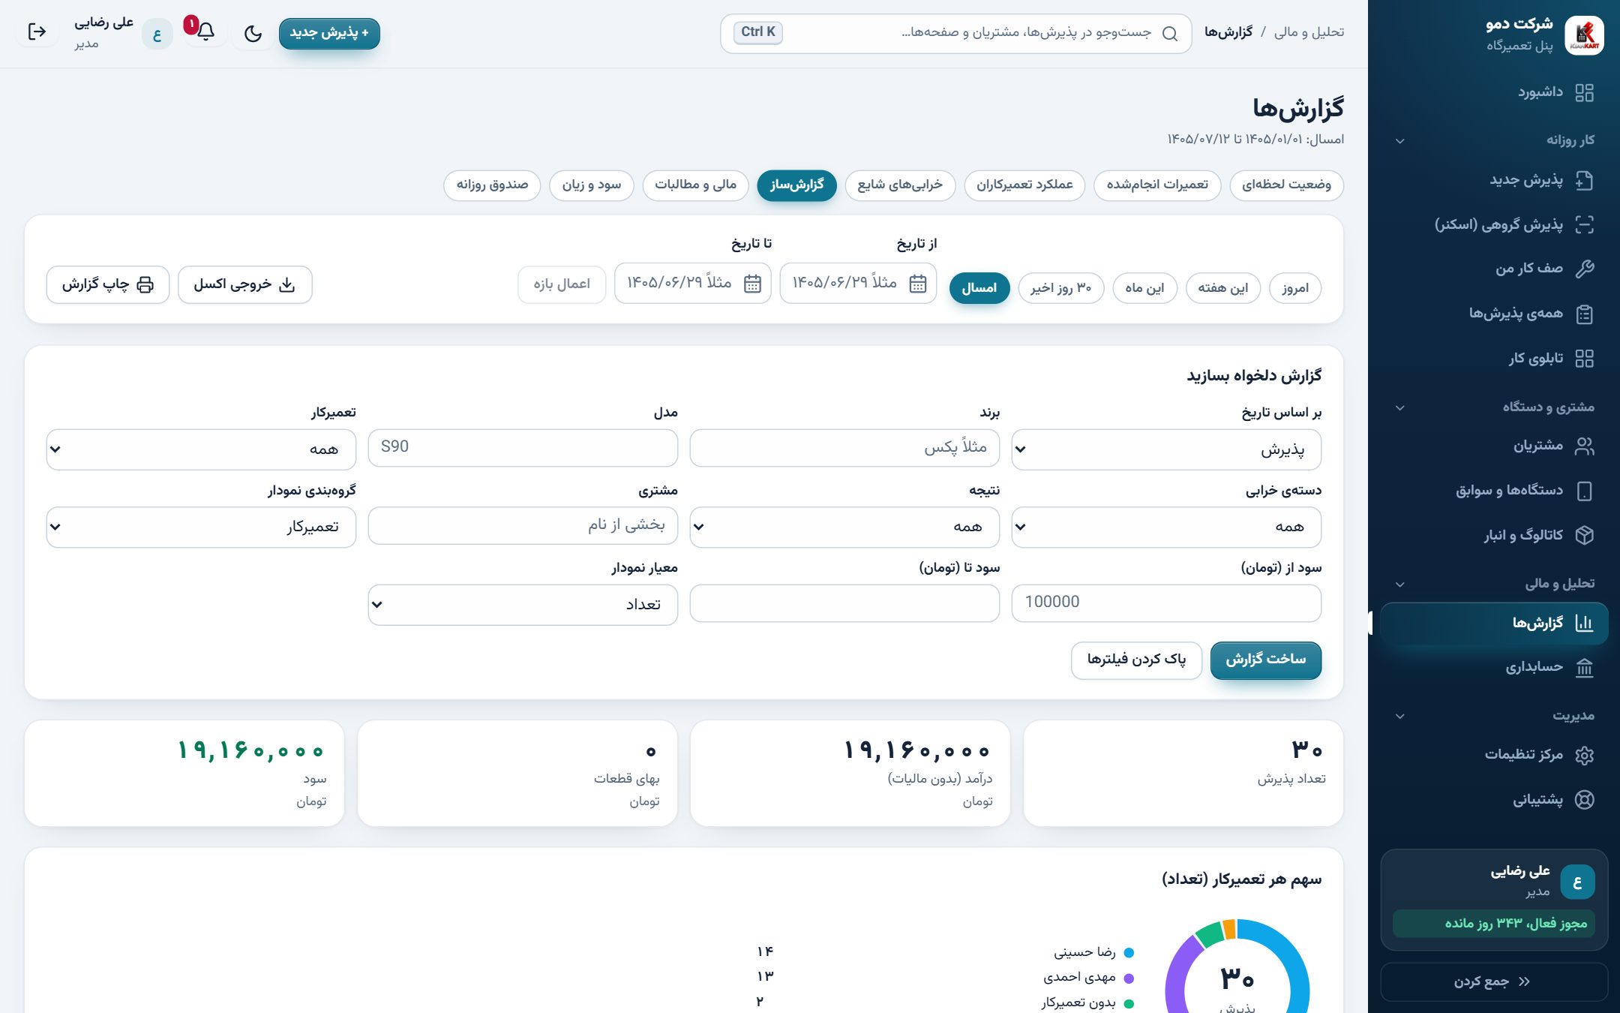Click پاک کردن فیلترها button
Image resolution: width=1620 pixels, height=1013 pixels.
click(1136, 660)
